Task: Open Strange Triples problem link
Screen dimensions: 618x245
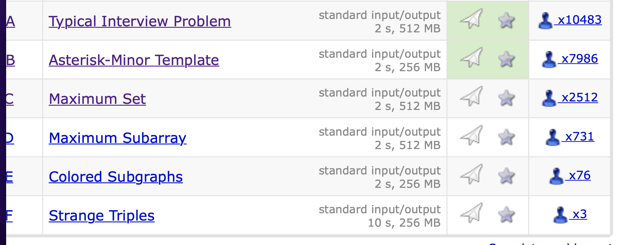Action: point(102,216)
